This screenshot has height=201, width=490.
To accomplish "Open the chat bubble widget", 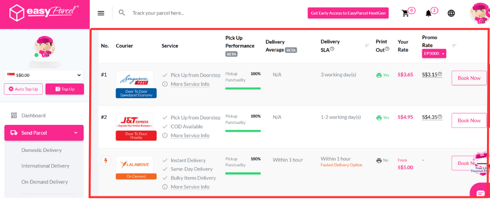I will pos(480,193).
